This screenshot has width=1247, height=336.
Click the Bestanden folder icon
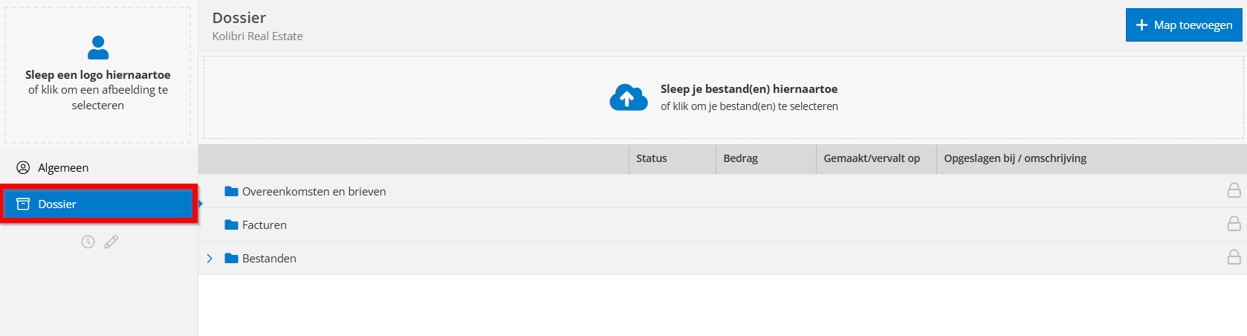pyautogui.click(x=231, y=259)
